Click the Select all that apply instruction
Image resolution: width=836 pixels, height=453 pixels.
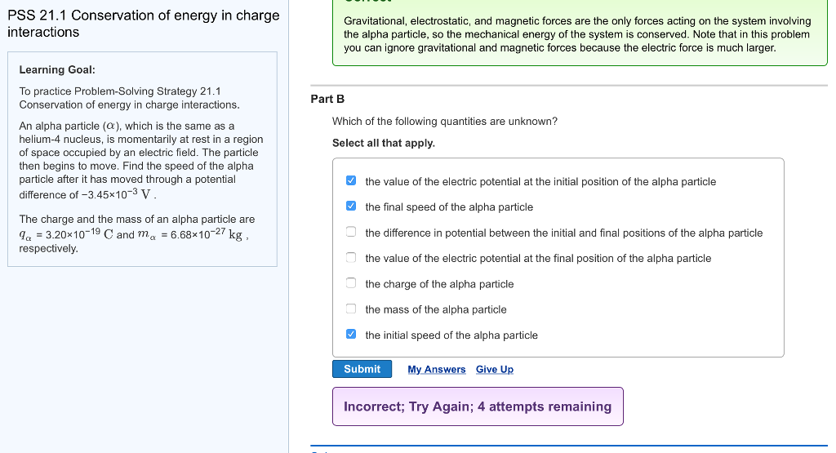tap(383, 143)
